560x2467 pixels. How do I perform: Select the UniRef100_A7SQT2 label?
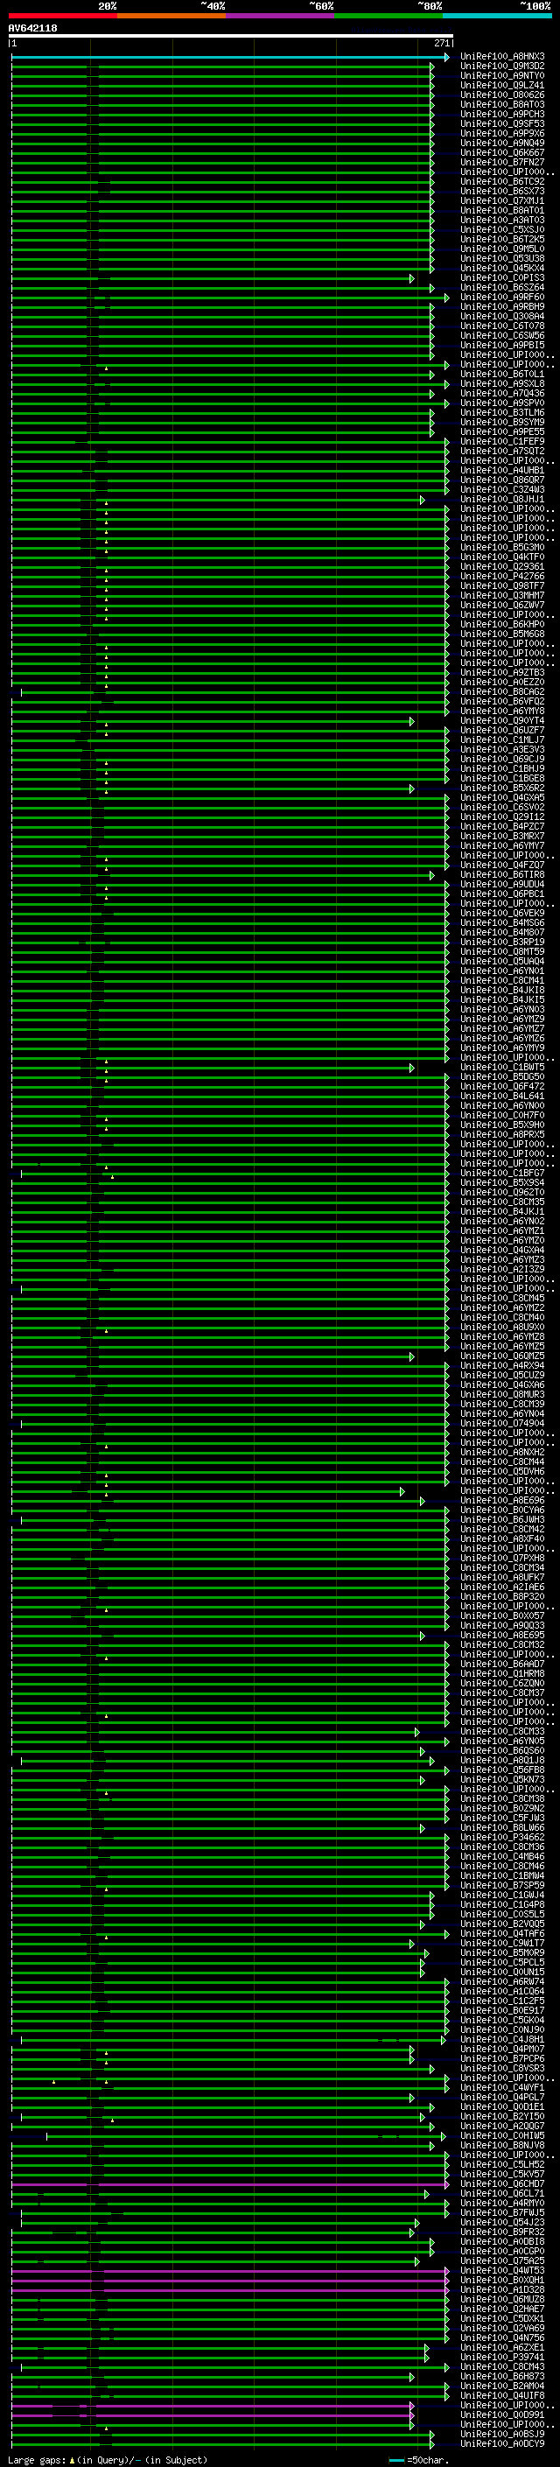[x=502, y=451]
